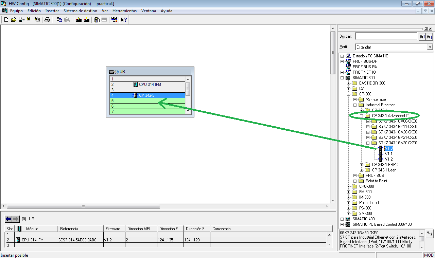Open the Ayuda menu

tap(167, 11)
